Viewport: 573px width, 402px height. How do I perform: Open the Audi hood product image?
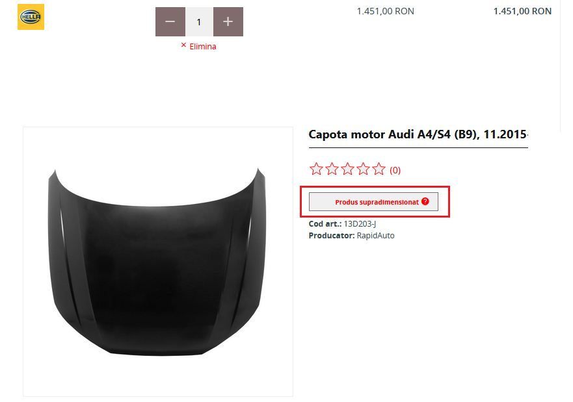(158, 261)
